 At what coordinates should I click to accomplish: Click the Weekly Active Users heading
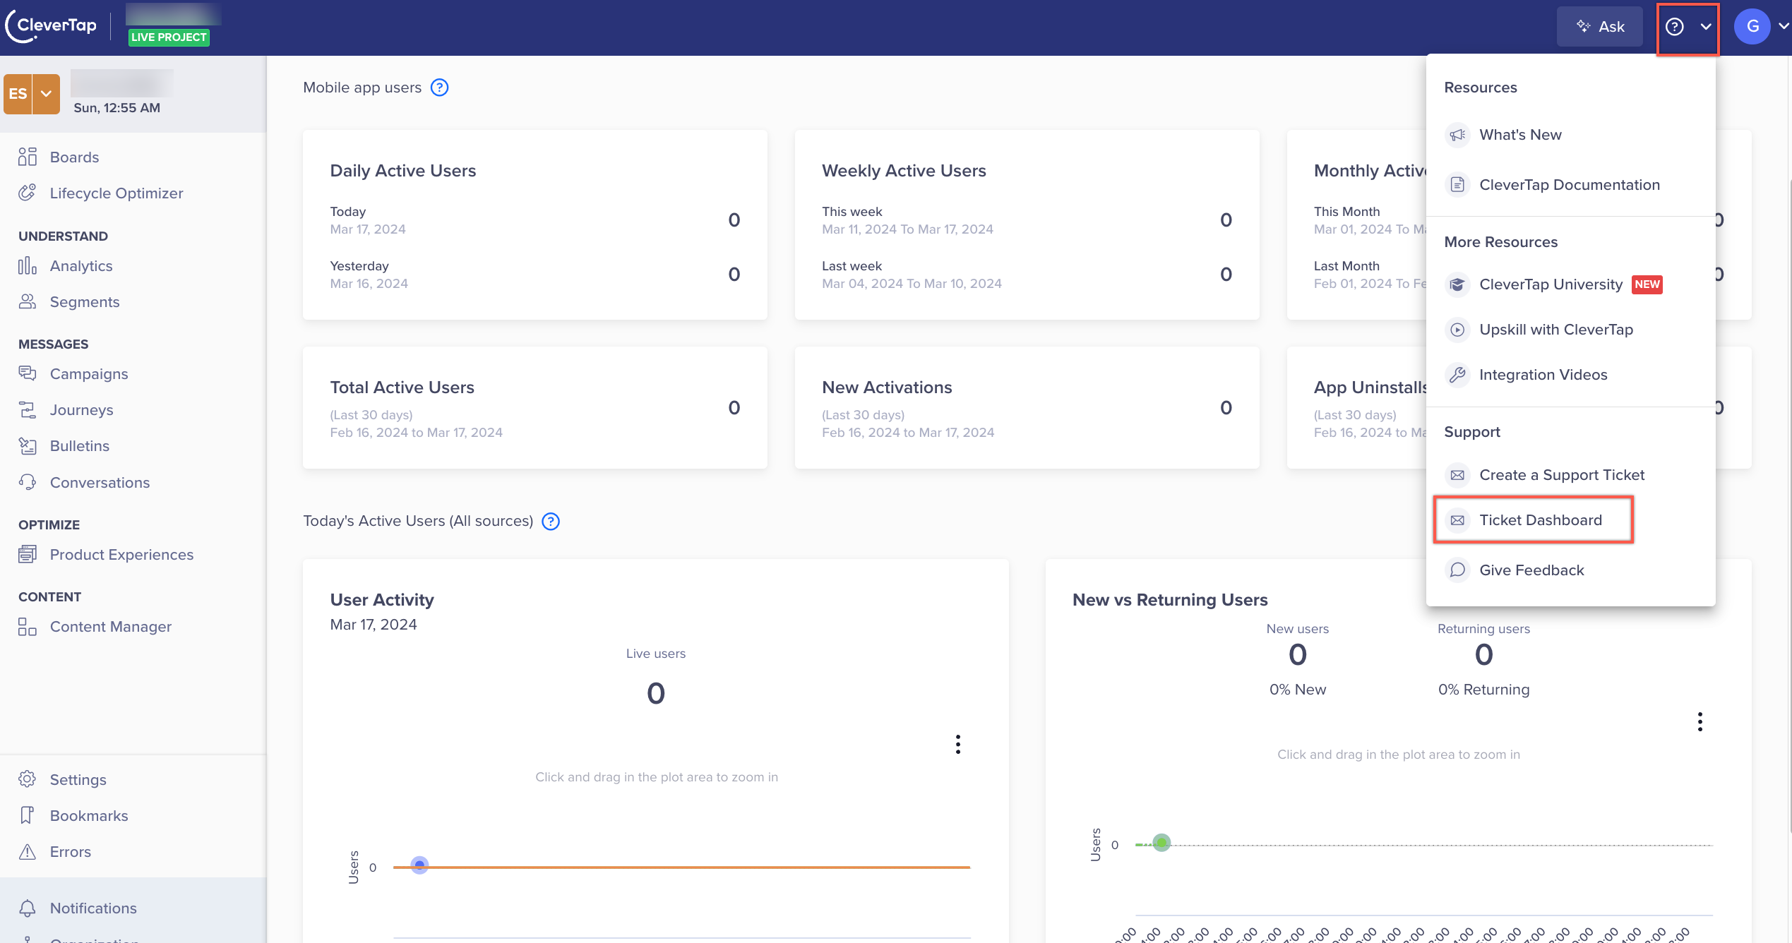pyautogui.click(x=904, y=171)
